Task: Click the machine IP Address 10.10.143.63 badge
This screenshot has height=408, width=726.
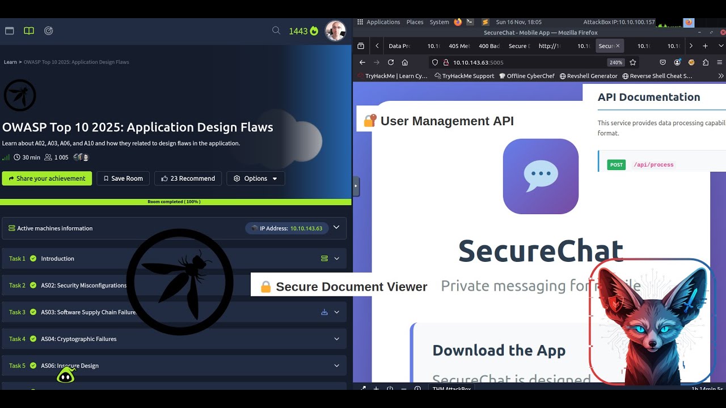Action: [287, 228]
